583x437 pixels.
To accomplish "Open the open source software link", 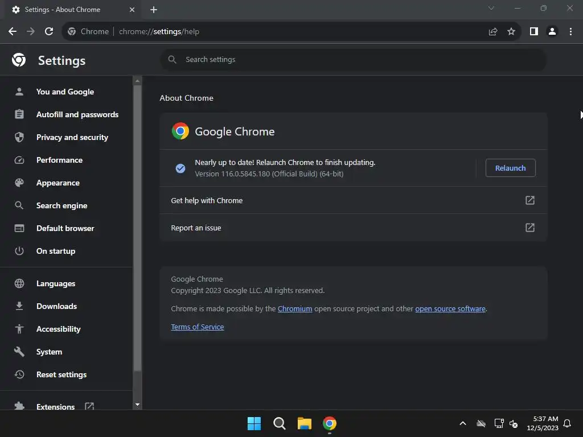I will pos(450,309).
